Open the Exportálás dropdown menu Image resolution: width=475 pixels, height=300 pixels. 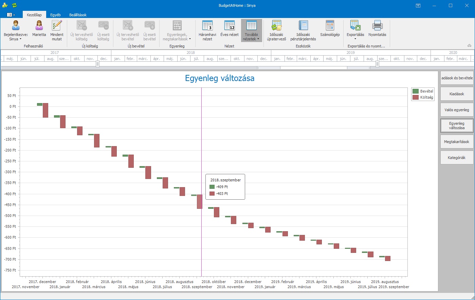[x=355, y=31]
